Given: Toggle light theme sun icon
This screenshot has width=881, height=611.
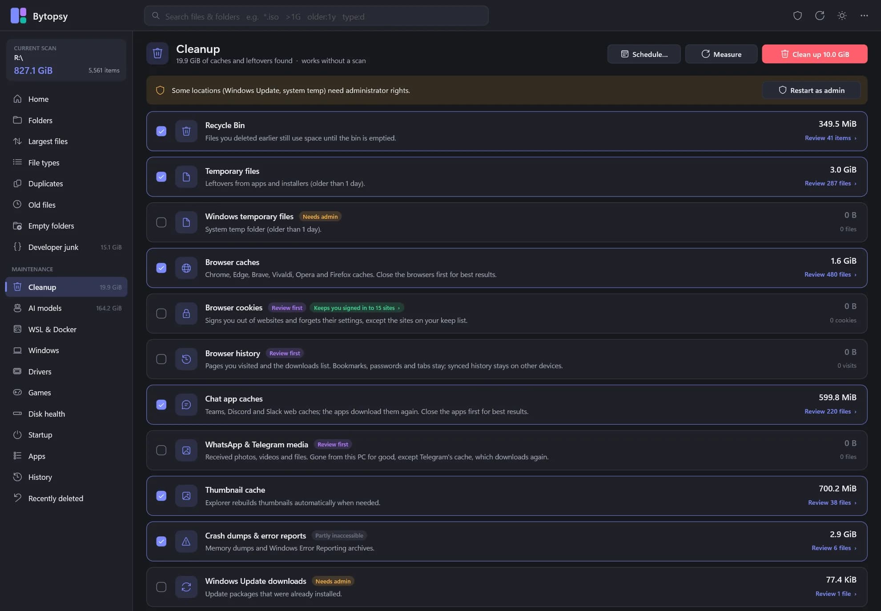Looking at the screenshot, I should (x=842, y=16).
